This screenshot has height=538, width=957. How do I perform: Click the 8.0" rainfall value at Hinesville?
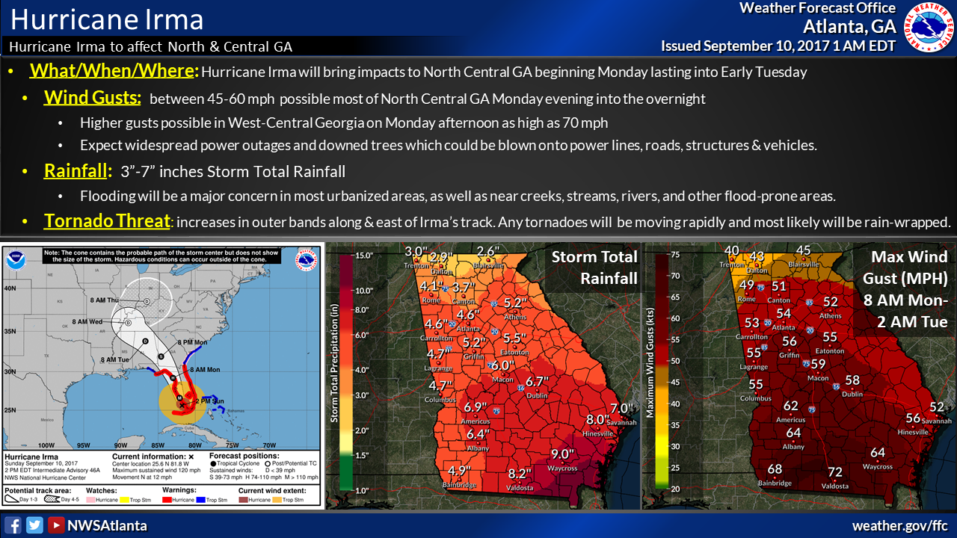(598, 420)
